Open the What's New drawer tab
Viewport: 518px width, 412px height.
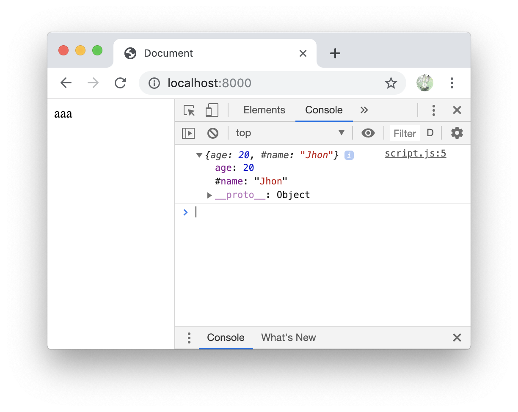pos(288,338)
